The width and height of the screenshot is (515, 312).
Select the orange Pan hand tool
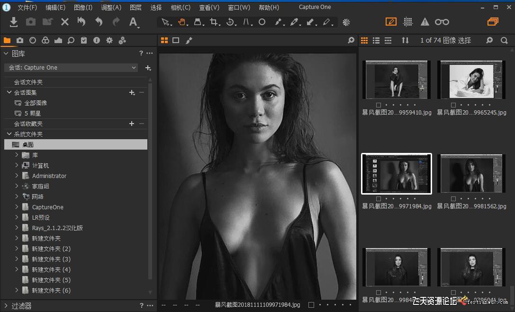point(181,22)
